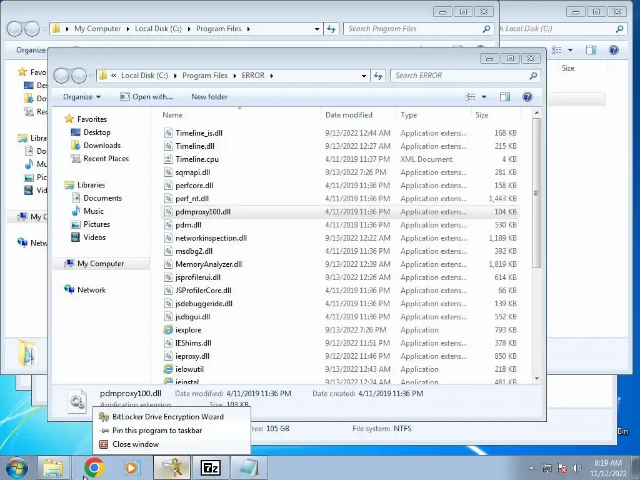Click the back arrow in the ERROR window
Viewport: 640px width, 480px height.
61,76
